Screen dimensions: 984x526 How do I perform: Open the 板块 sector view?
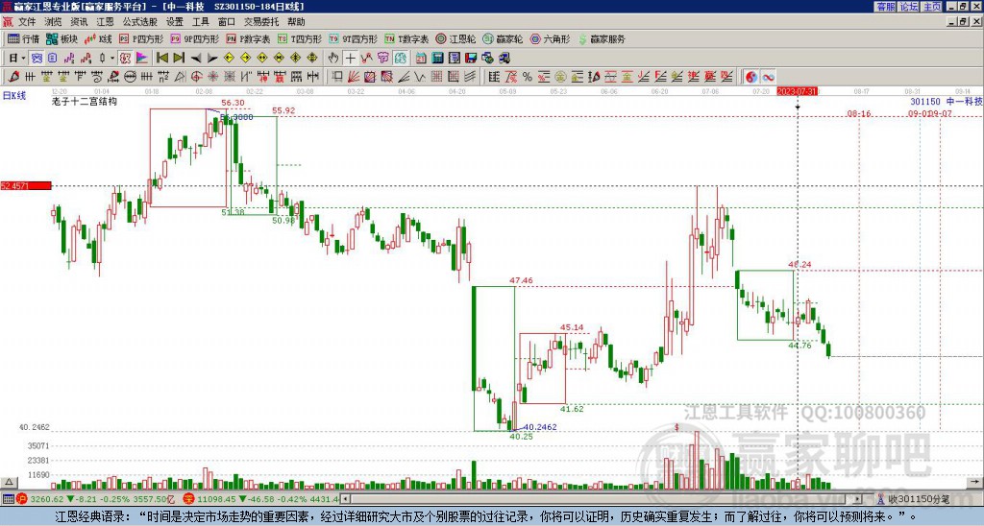tap(61, 38)
